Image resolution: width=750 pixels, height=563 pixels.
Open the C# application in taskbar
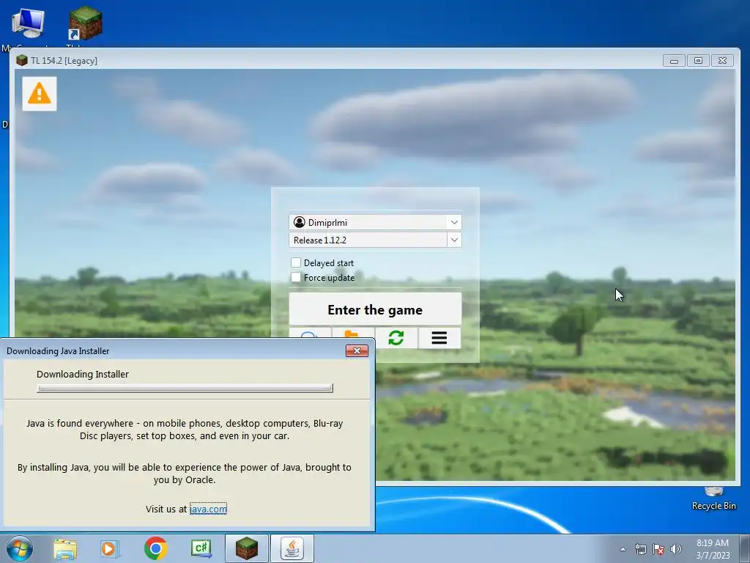[x=201, y=548]
